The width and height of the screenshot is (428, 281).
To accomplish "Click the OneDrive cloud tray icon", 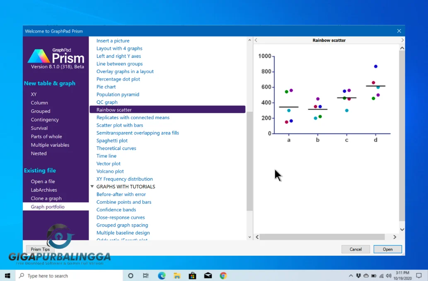I will [366, 276].
